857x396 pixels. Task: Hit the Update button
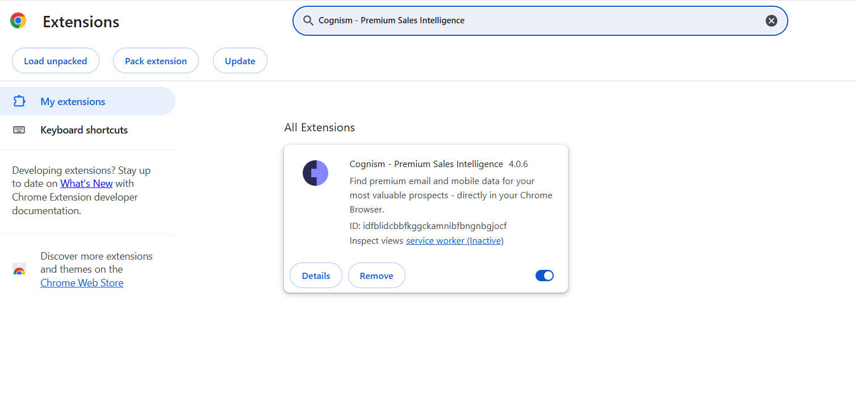240,61
